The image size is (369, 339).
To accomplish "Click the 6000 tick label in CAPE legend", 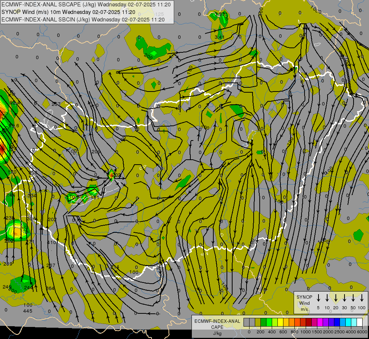I will click(x=362, y=332).
